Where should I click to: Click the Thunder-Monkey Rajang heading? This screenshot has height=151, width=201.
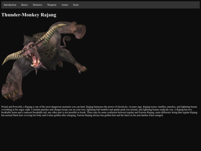click(x=29, y=15)
